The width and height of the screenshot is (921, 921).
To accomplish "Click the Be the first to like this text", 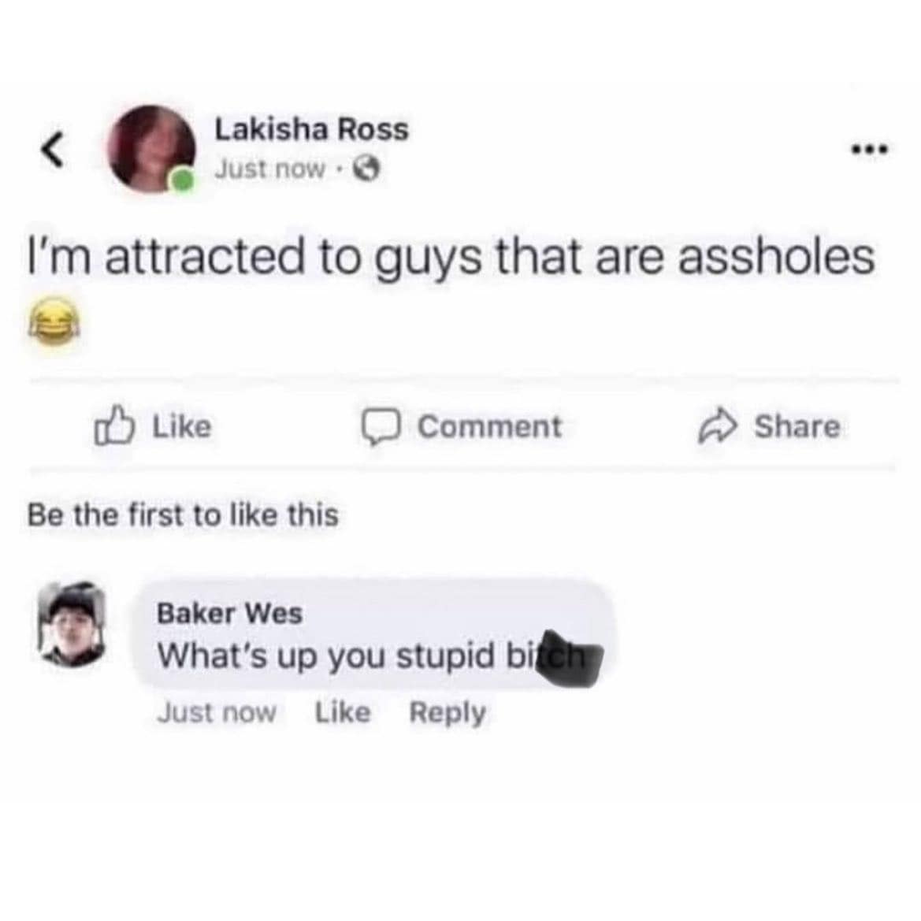I will 184,515.
